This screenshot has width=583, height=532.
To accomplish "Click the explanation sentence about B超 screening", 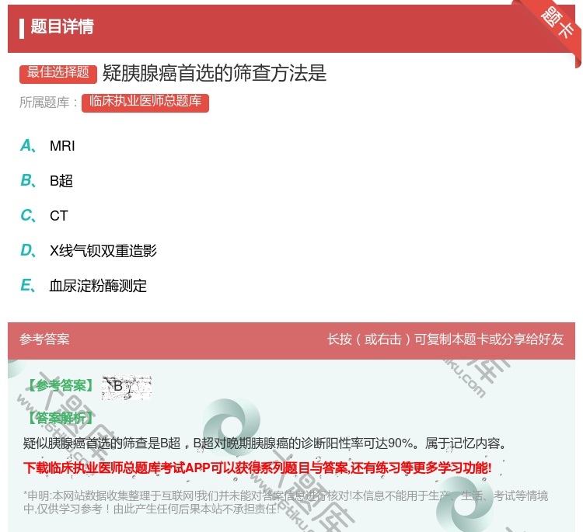I will click(x=265, y=443).
